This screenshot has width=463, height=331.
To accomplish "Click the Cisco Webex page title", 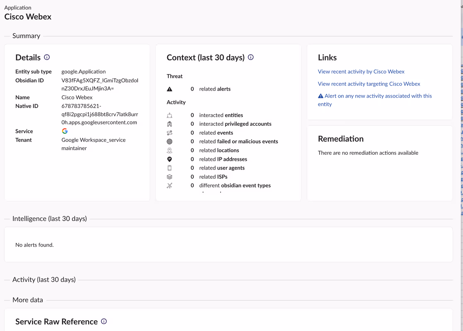I will pyautogui.click(x=28, y=17).
